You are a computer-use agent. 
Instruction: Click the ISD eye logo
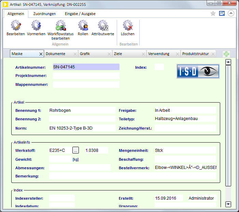click(198, 71)
